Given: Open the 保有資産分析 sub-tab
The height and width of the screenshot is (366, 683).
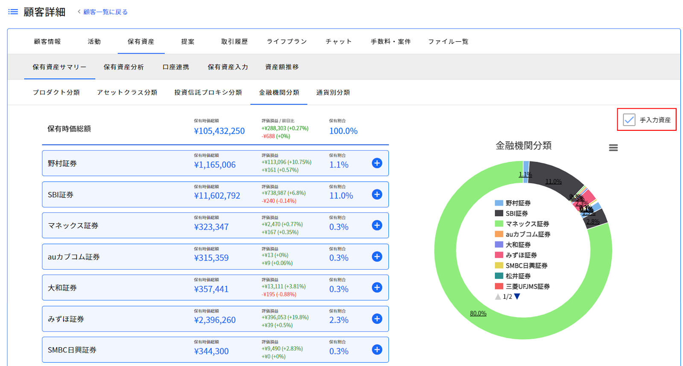Looking at the screenshot, I should click(124, 67).
